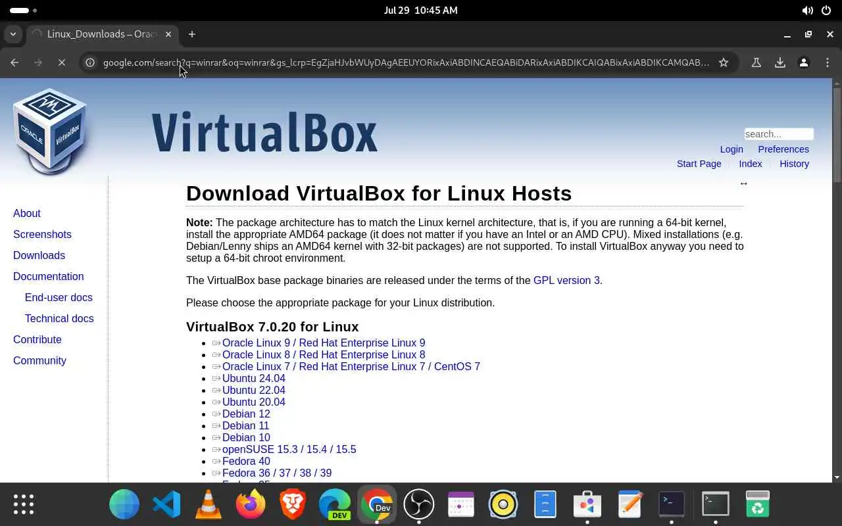This screenshot has width=842, height=526.
Task: Download the Fedora 40 package
Action: (x=246, y=461)
